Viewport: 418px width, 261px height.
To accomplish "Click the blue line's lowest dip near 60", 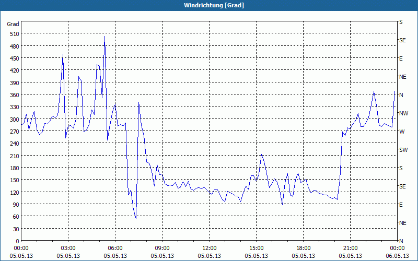I will (x=136, y=219).
